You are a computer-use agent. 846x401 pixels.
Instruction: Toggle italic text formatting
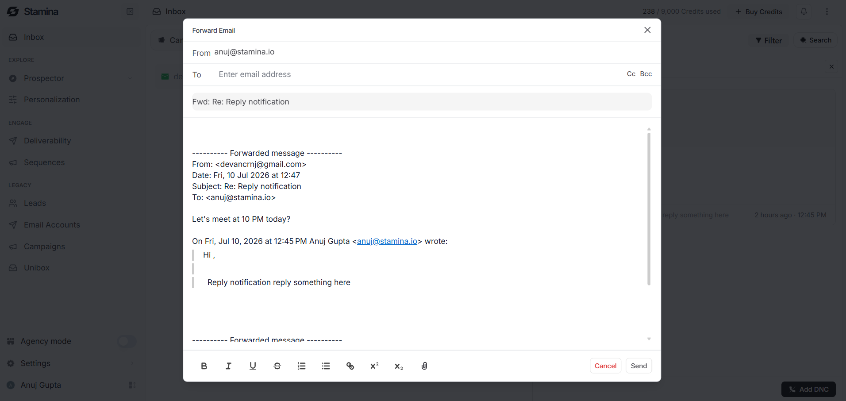[x=228, y=366]
